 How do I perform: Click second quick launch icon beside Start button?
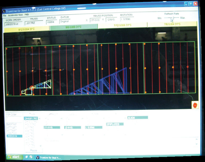(x=31, y=157)
